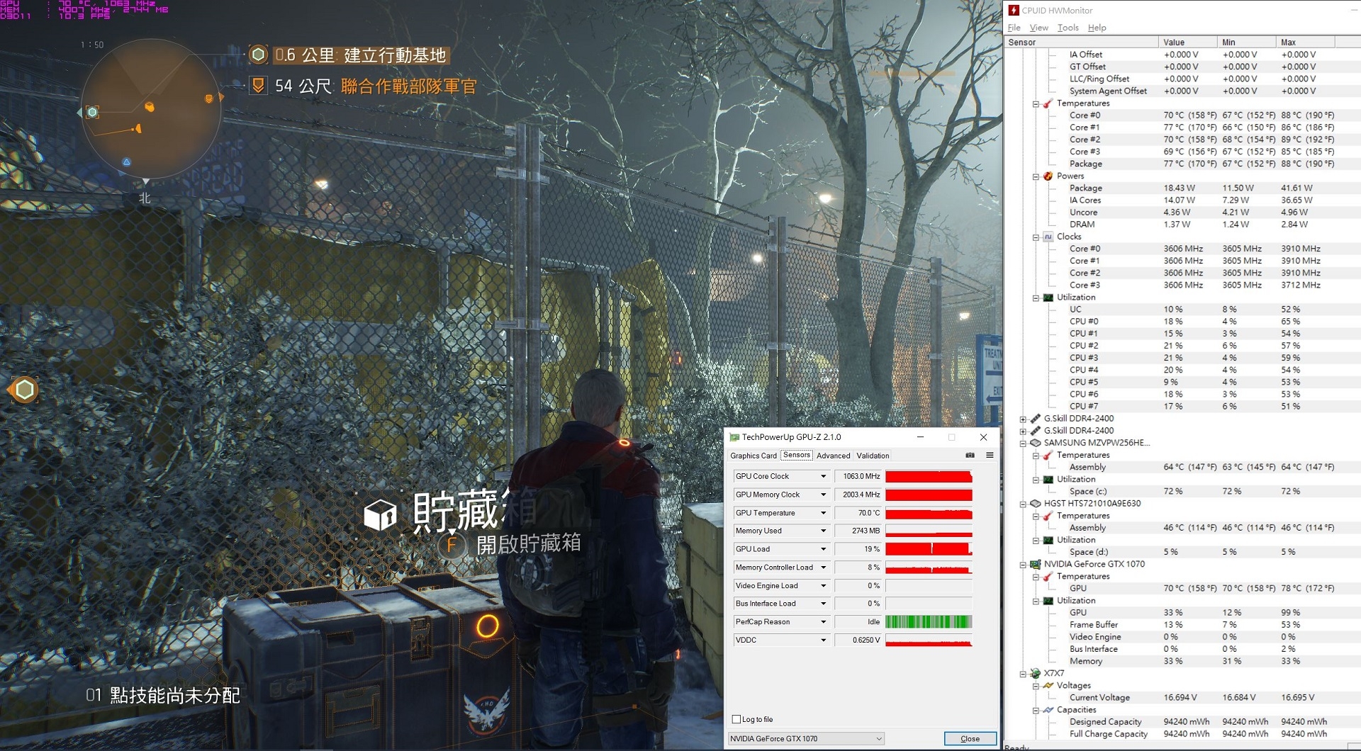Select the Sensors tab in GPU-Z
1361x751 pixels.
pos(797,455)
